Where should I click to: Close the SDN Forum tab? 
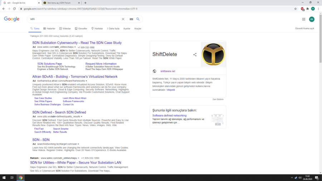[79, 3]
